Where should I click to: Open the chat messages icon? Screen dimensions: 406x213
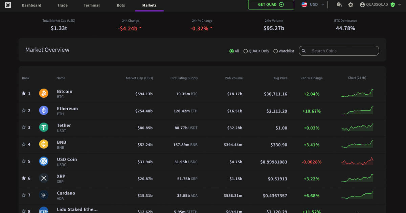click(x=339, y=5)
